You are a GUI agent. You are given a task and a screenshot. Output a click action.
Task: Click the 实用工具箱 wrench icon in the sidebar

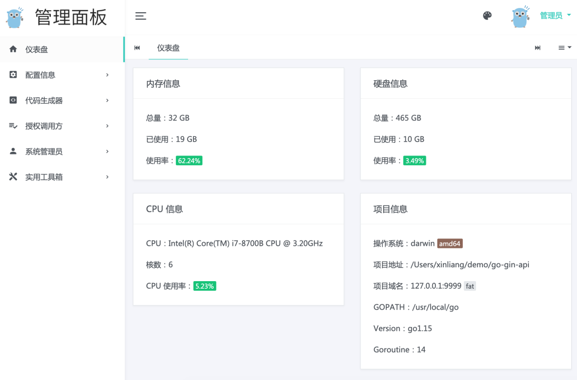coord(12,176)
